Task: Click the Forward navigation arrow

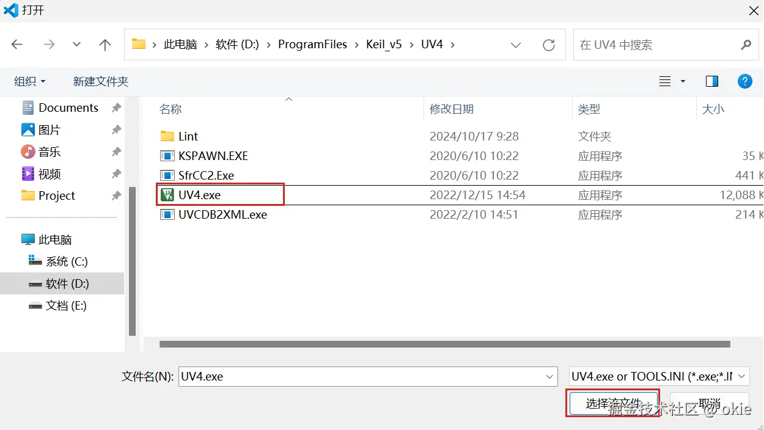Action: pyautogui.click(x=50, y=45)
